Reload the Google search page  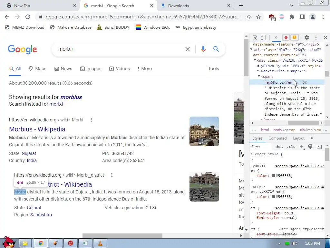point(28,17)
